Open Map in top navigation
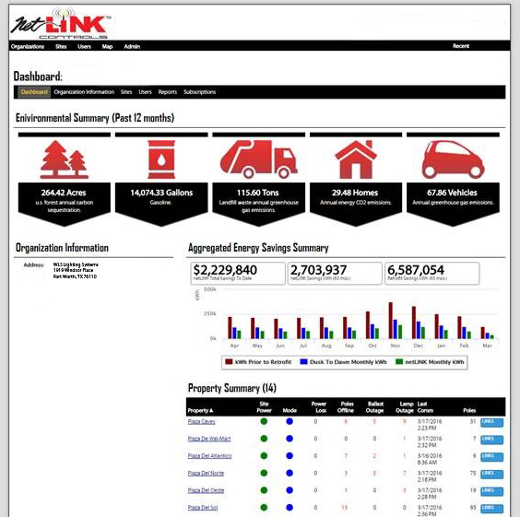The image size is (520, 517). coord(107,46)
